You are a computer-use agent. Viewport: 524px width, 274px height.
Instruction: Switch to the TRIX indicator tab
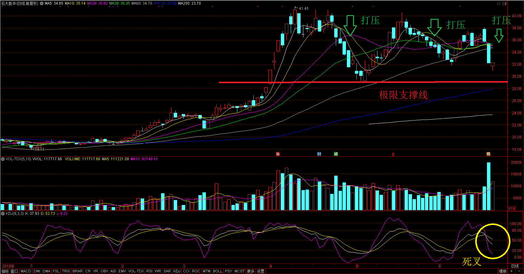[x=66, y=271]
